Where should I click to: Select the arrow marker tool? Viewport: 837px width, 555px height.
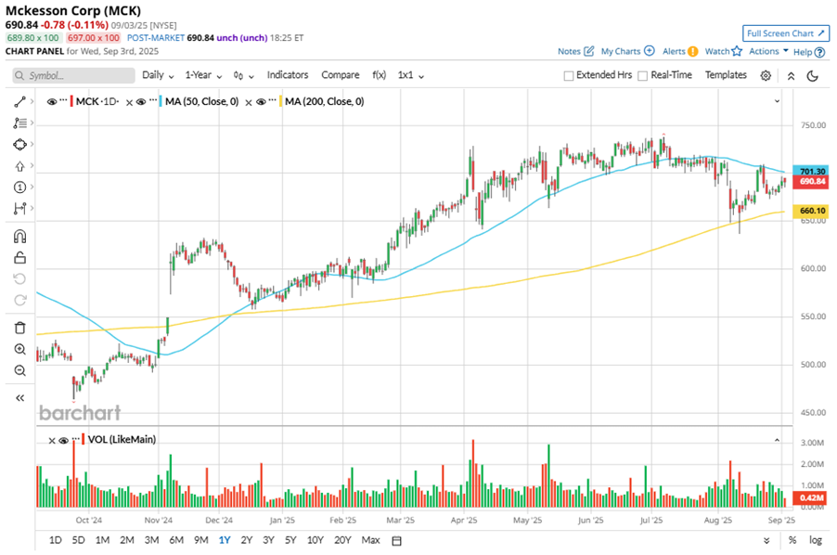[19, 166]
